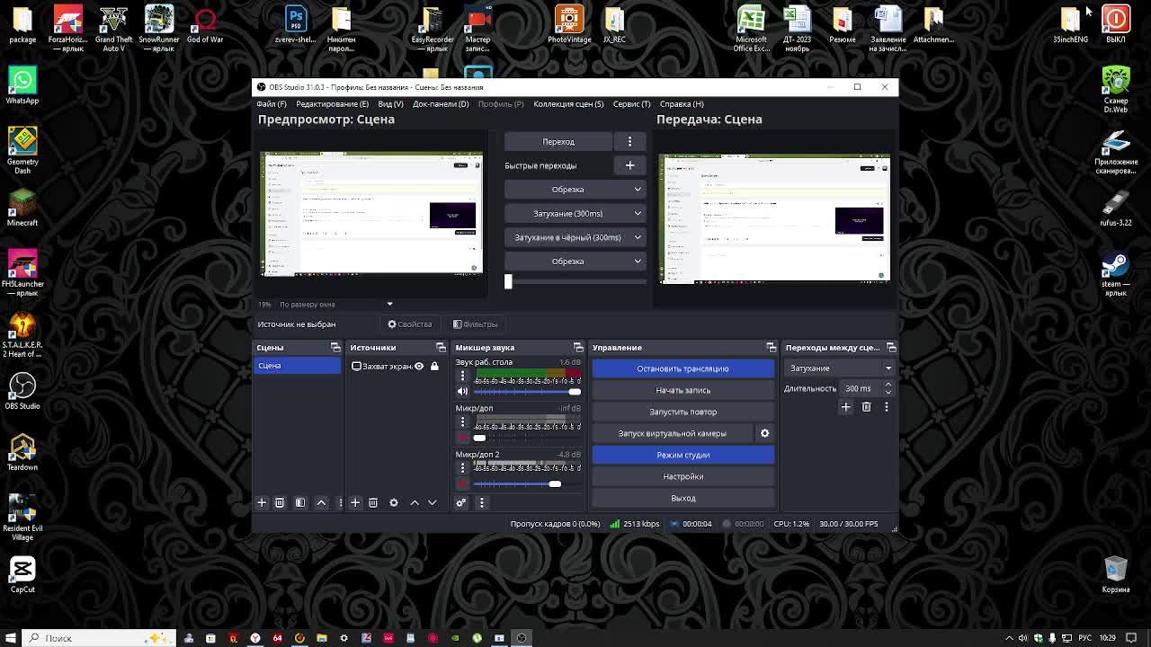The height and width of the screenshot is (647, 1151).
Task: Open Steam desktop shortcut
Action: click(x=1116, y=273)
